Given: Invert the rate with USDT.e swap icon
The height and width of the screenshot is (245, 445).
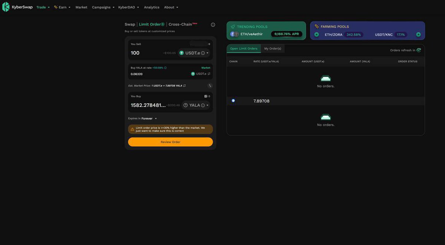Looking at the screenshot, I should (209, 74).
